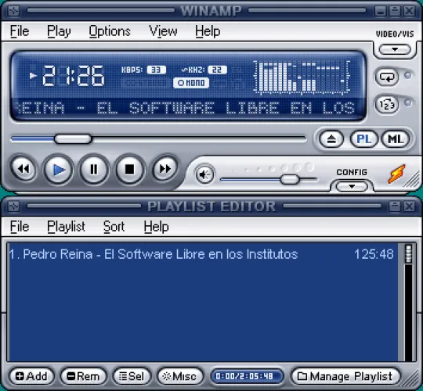Image resolution: width=423 pixels, height=391 pixels.
Task: Open the File menu in Playlist Editor
Action: click(x=20, y=227)
